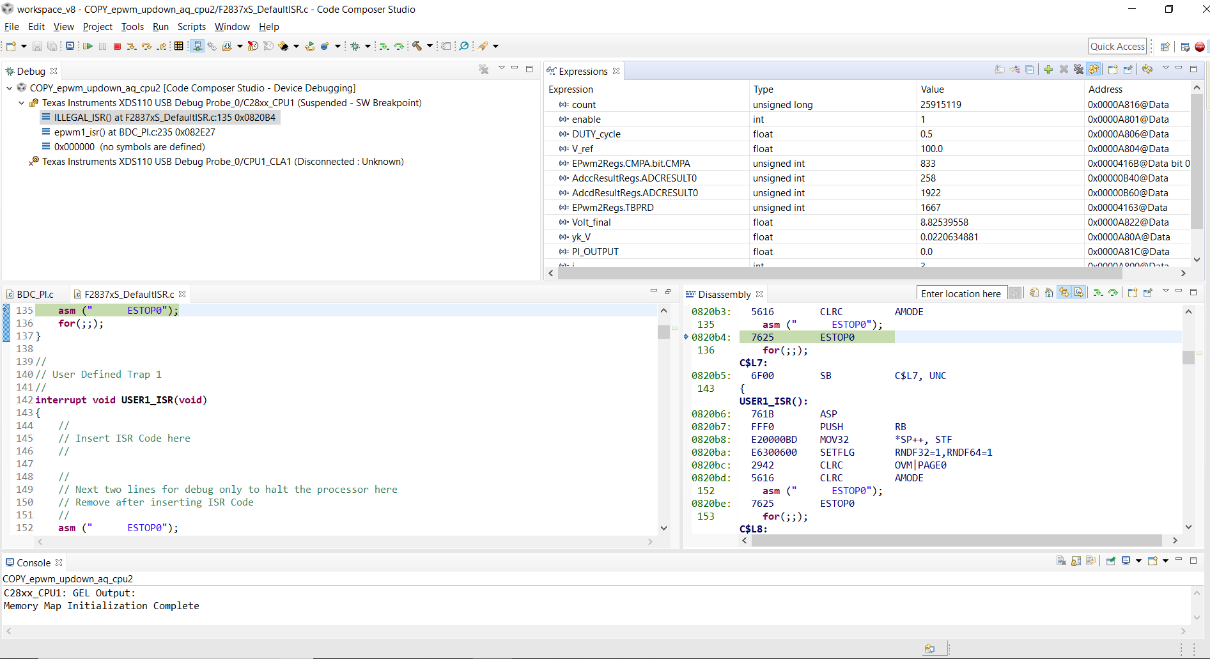
Task: Collapse the C28xx_CPU1 debug probe node
Action: click(22, 103)
